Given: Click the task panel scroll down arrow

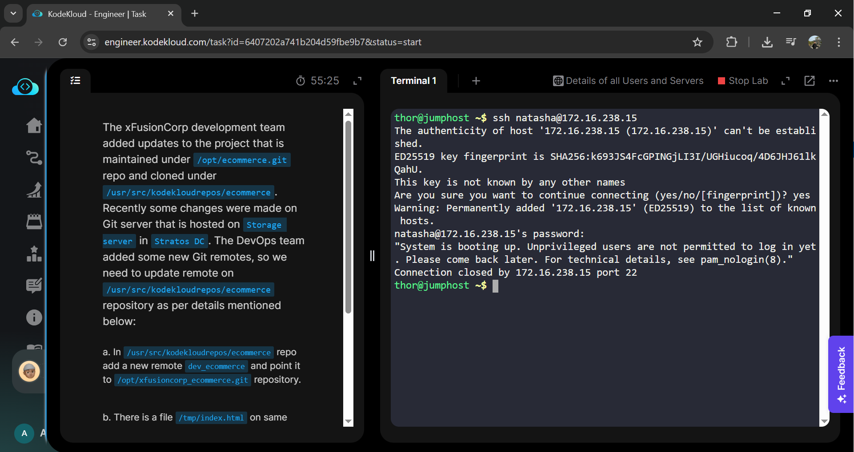Looking at the screenshot, I should tap(348, 421).
